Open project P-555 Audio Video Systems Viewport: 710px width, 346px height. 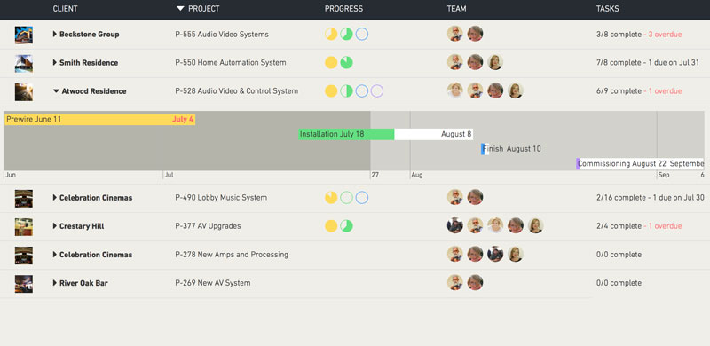click(x=222, y=35)
